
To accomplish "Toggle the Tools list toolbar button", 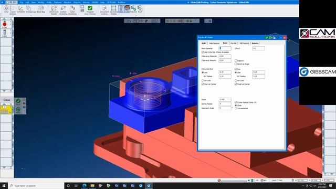I will click(121, 9).
